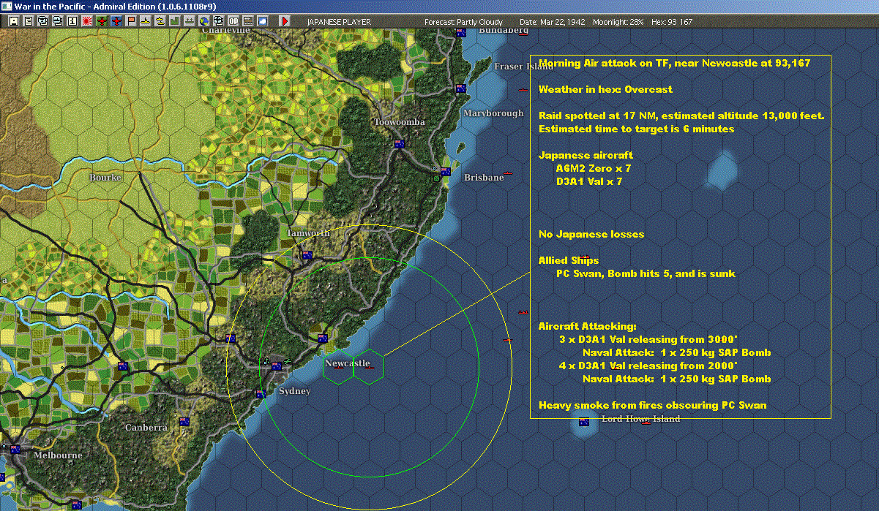Image resolution: width=879 pixels, height=511 pixels.
Task: Click the Toowoomba town label
Action: [399, 122]
